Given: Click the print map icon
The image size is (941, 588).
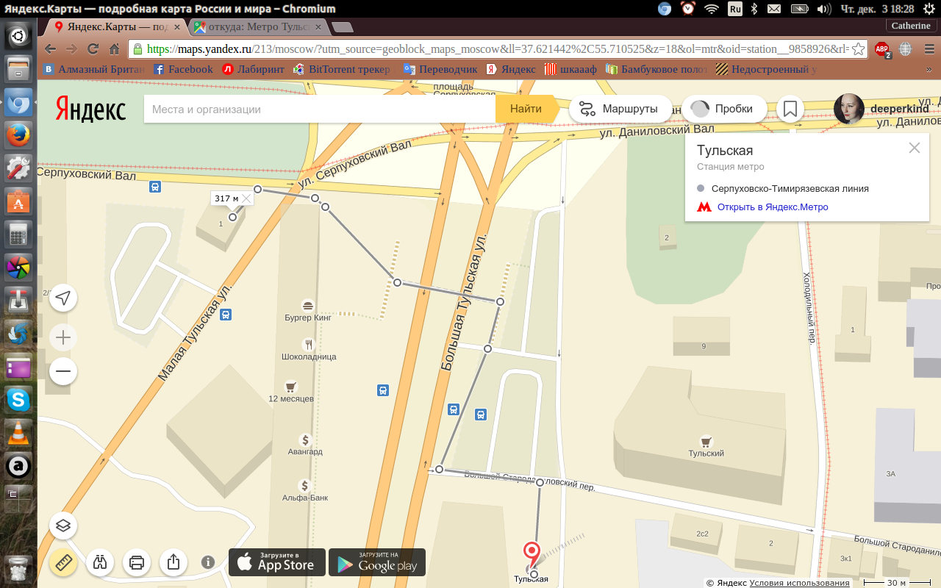Looking at the screenshot, I should (x=136, y=562).
